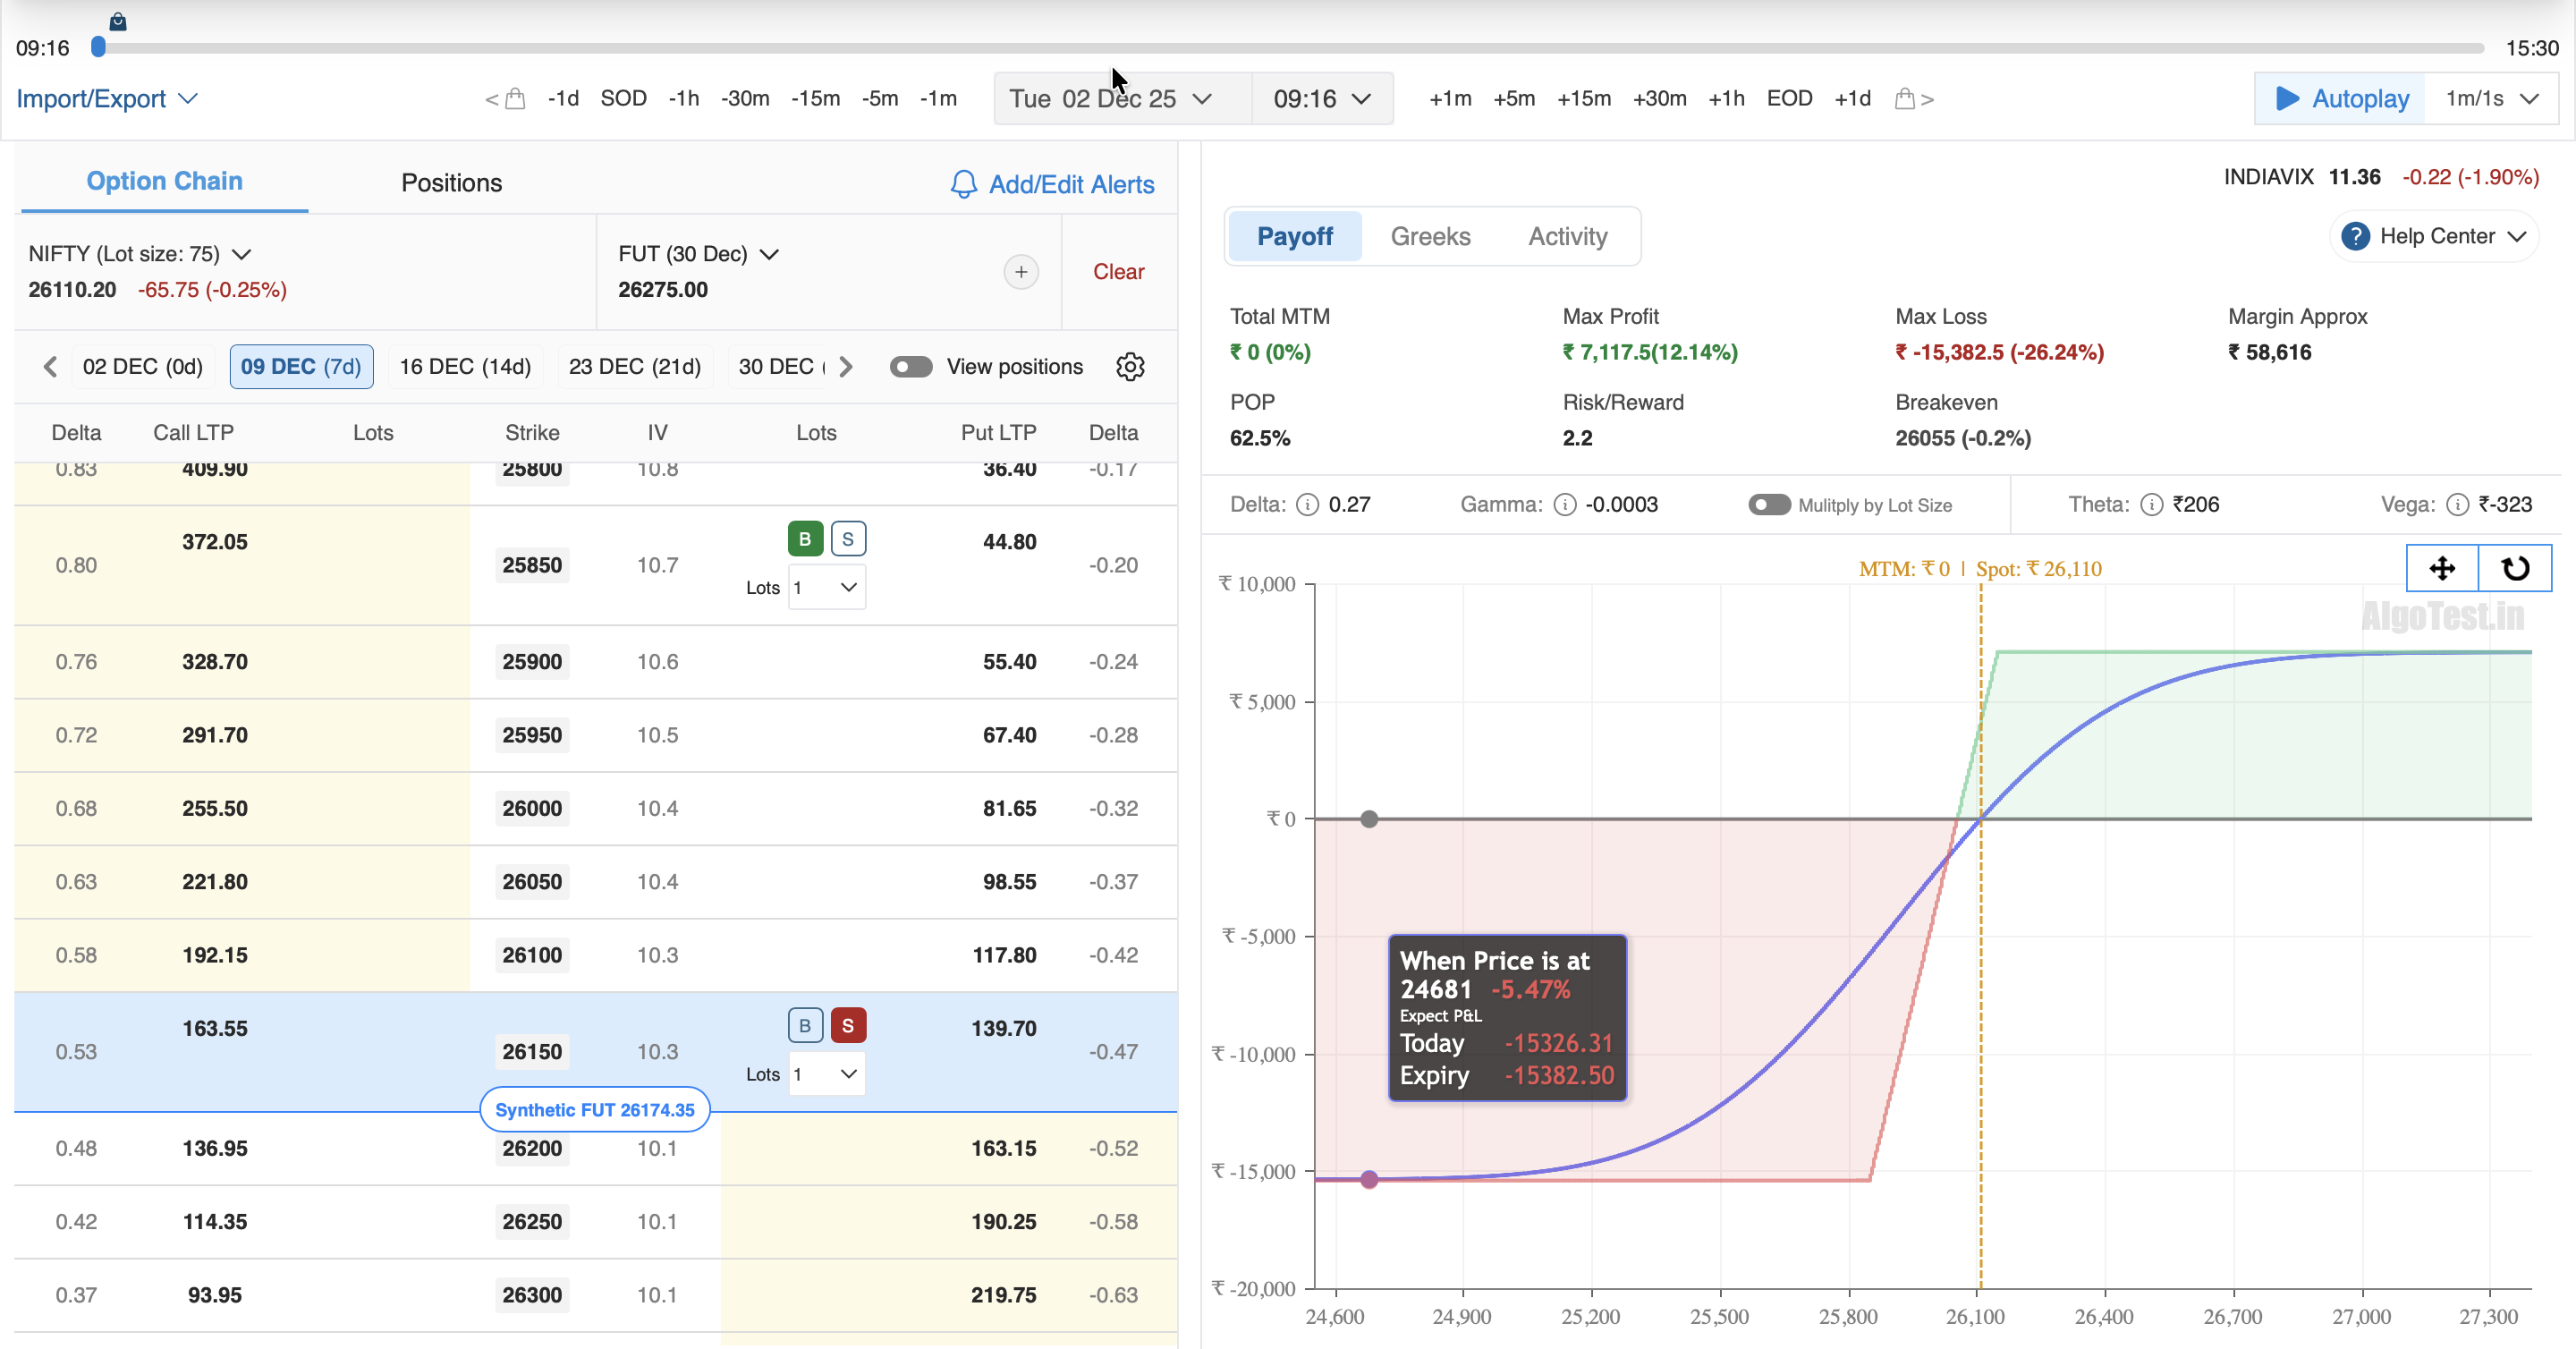Click the time slider handle at 09:16
Screen dimensions: 2576x1349
(x=98, y=47)
